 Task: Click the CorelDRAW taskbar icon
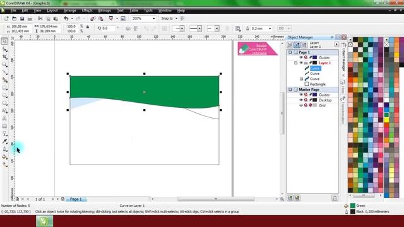coord(44,221)
